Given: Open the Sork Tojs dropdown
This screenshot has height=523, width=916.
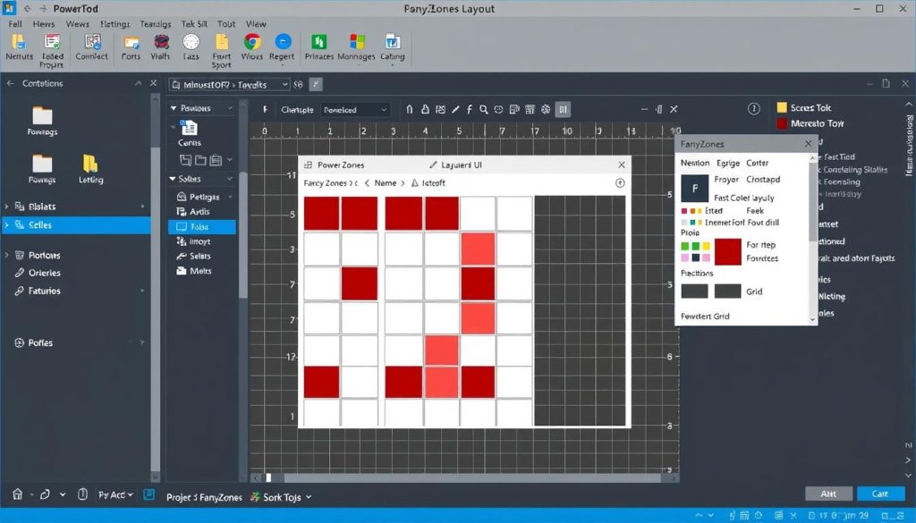Looking at the screenshot, I should pos(281,497).
